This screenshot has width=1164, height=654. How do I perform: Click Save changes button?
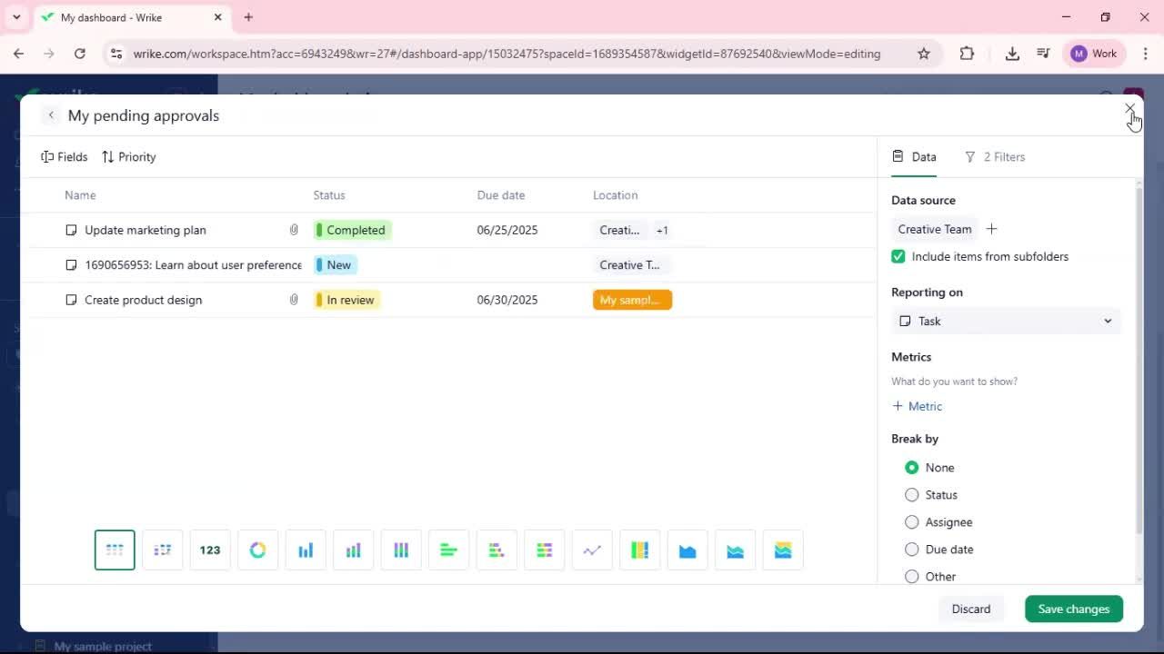coord(1074,609)
